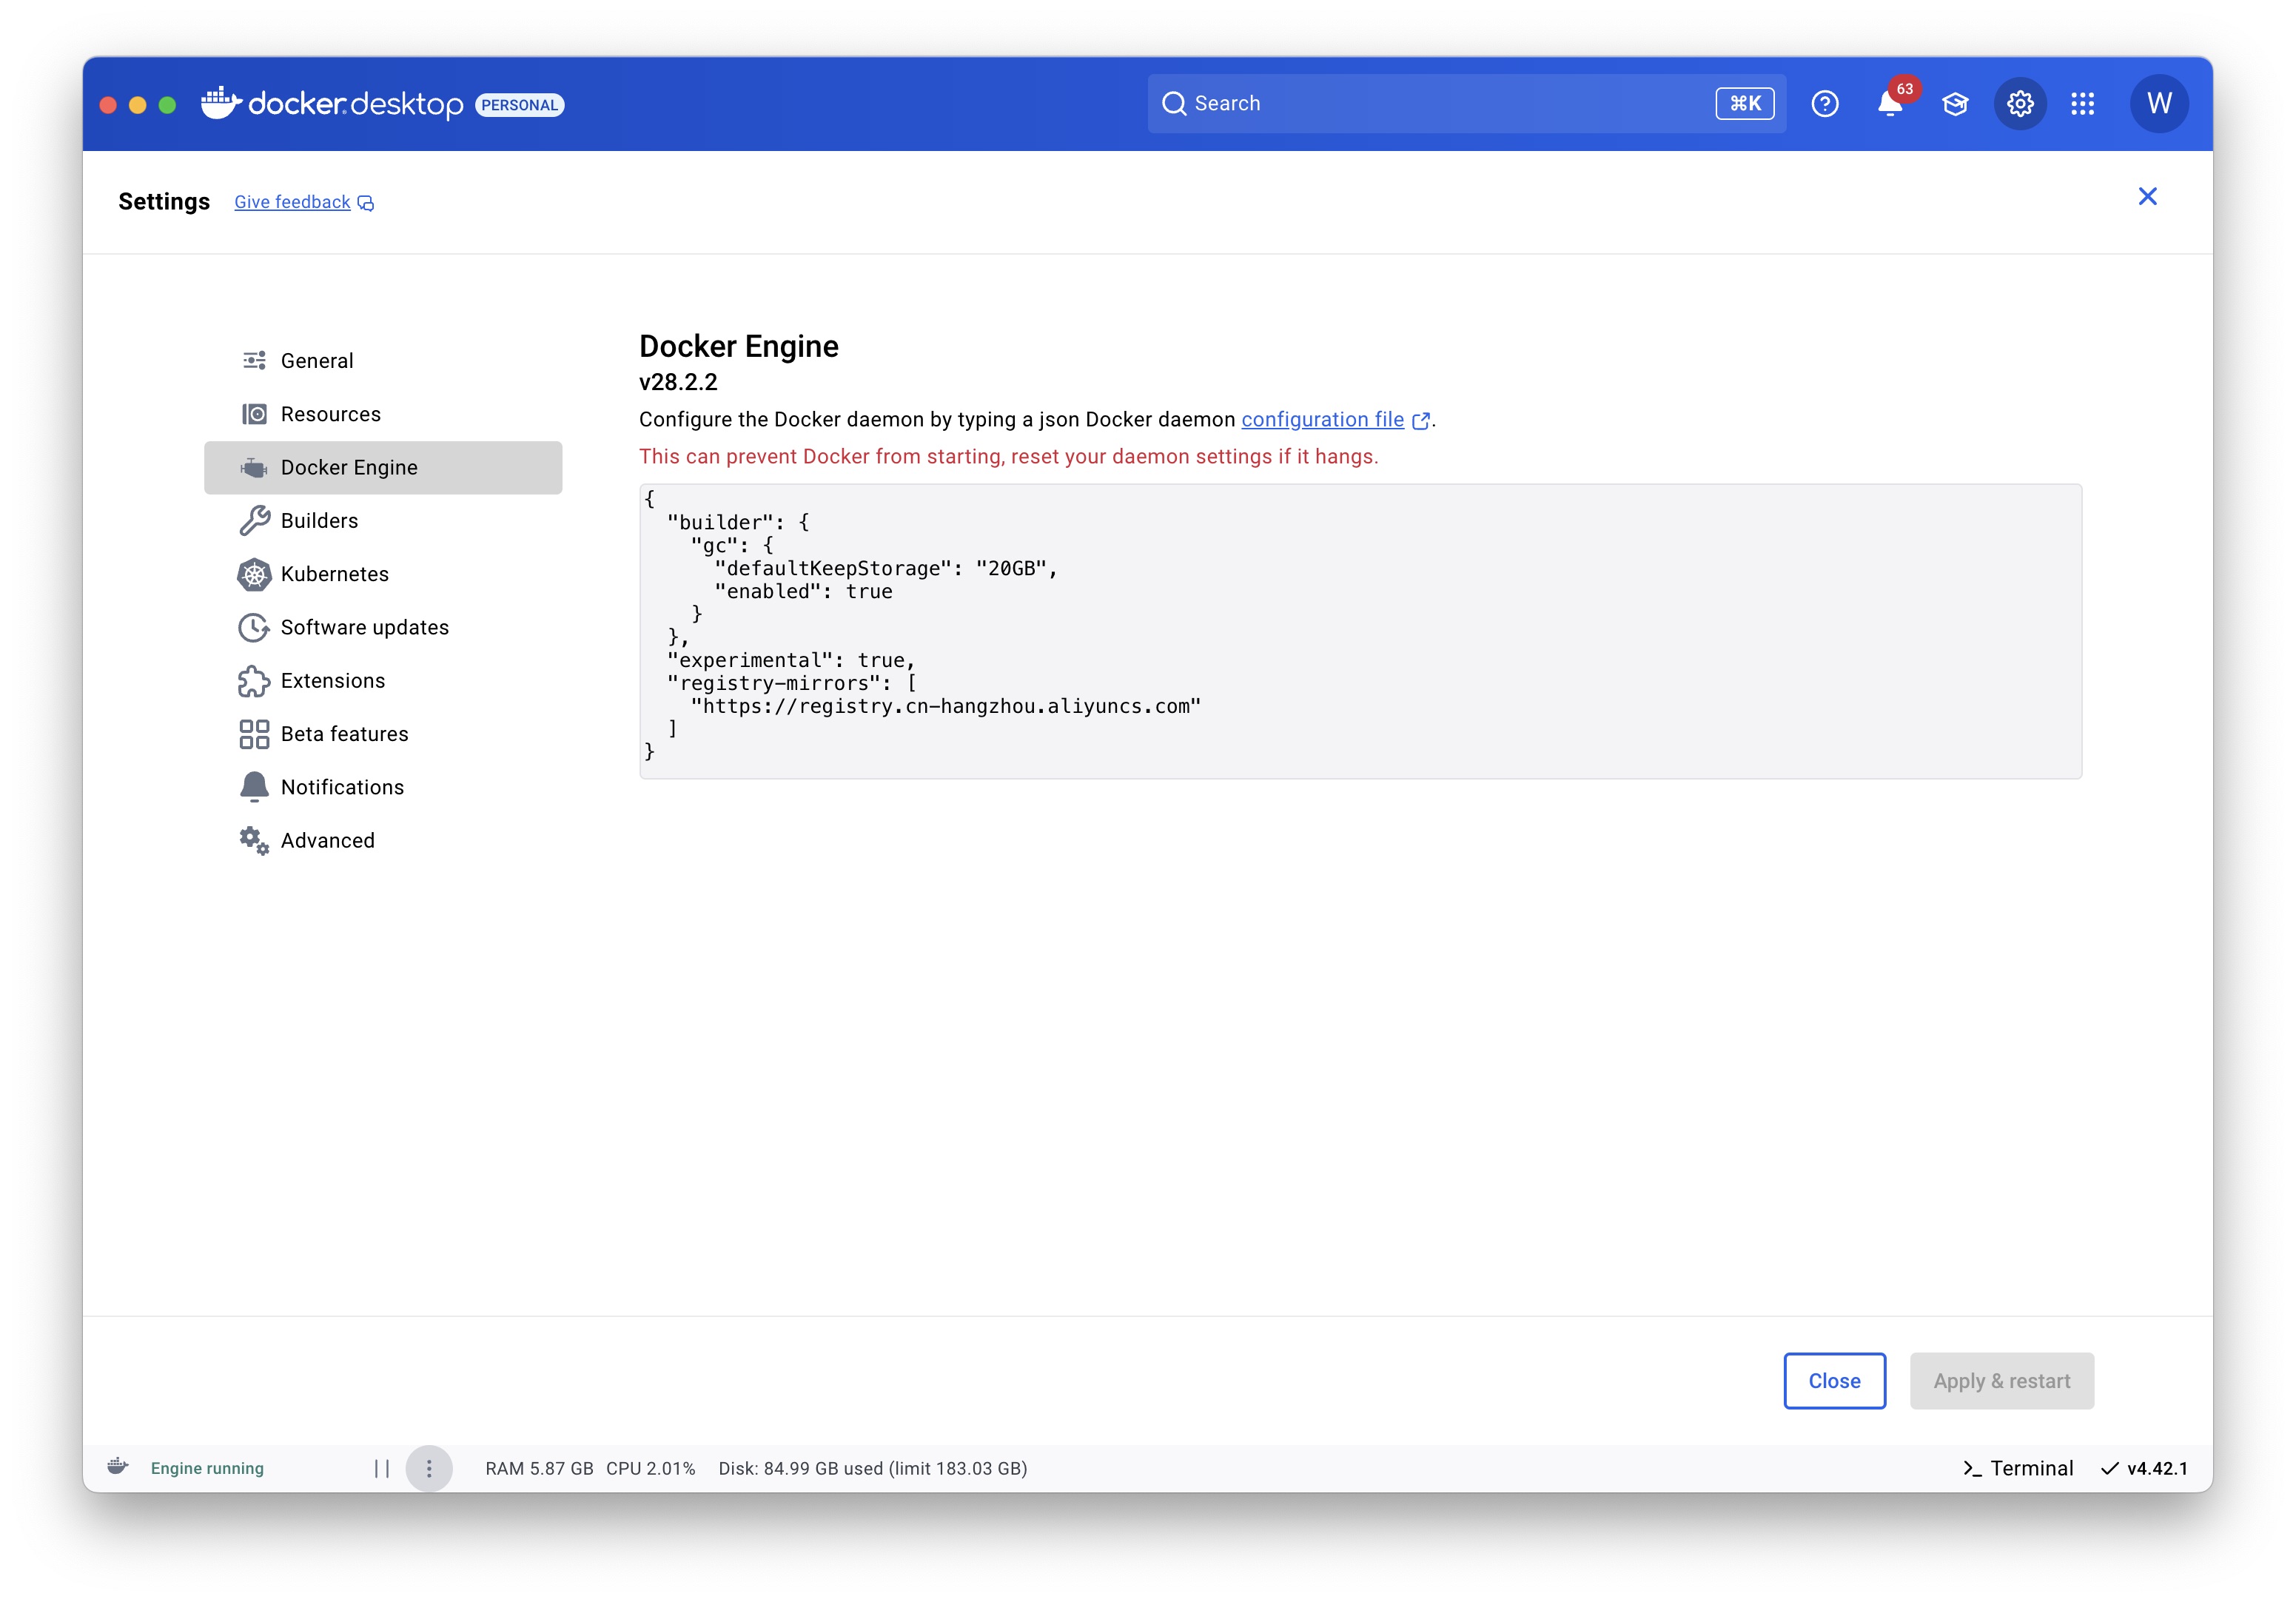Screen dimensions: 2296x1602
Task: Click the help question mark icon
Action: coord(1824,104)
